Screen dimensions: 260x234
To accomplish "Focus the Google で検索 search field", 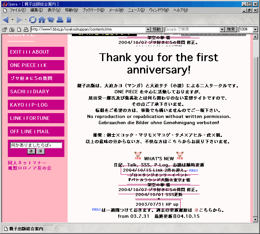I will pyautogui.click(x=192, y=30).
